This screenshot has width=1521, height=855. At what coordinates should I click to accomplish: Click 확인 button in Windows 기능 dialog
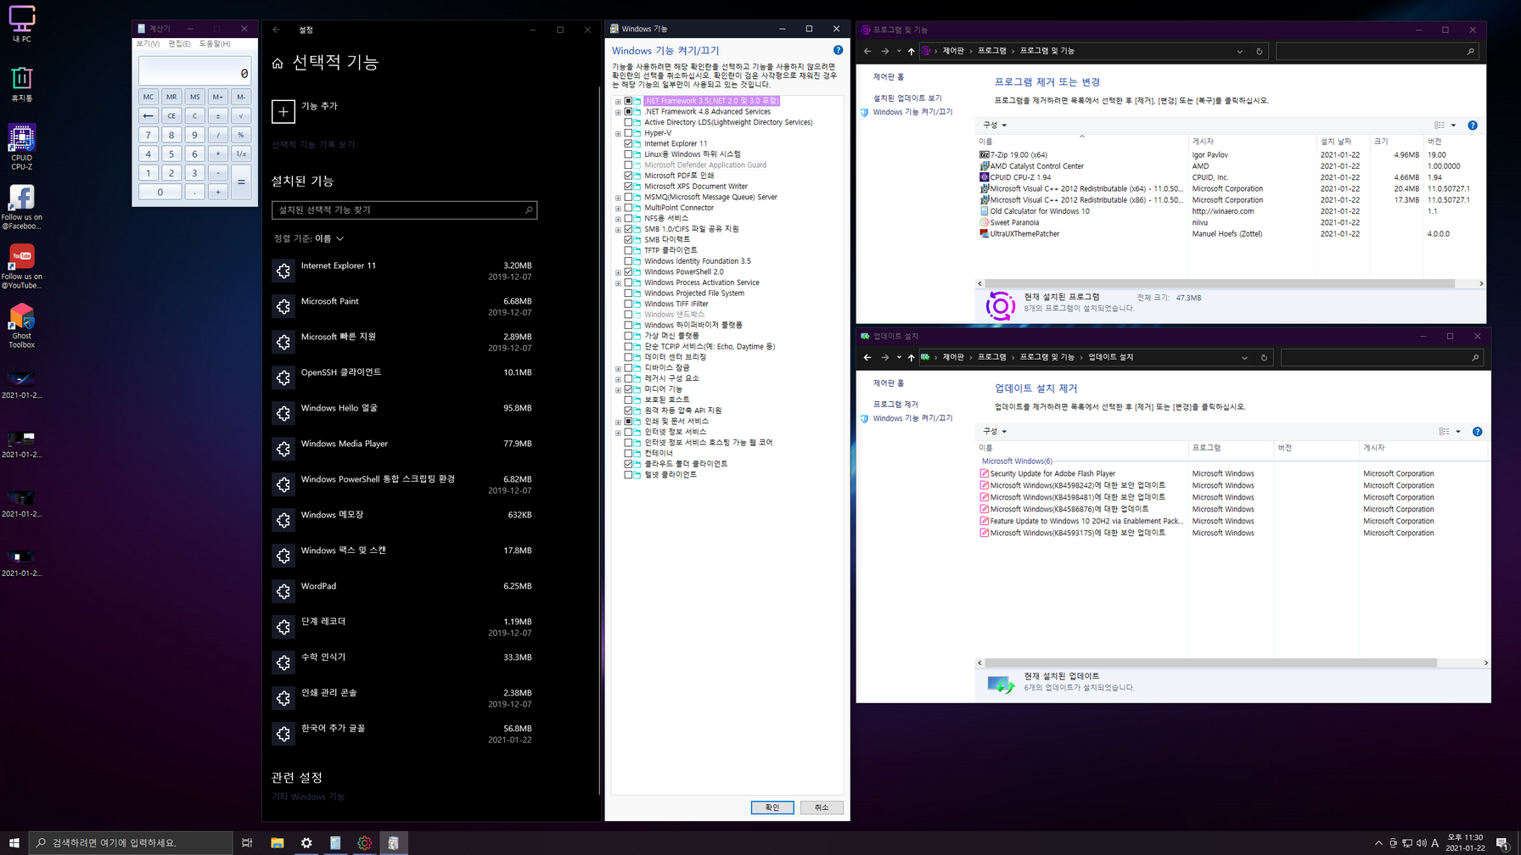coord(772,807)
